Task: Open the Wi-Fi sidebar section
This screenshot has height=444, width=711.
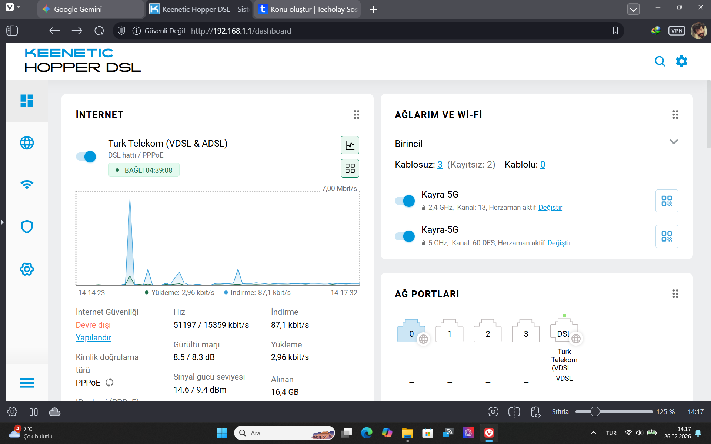Action: coord(27,184)
